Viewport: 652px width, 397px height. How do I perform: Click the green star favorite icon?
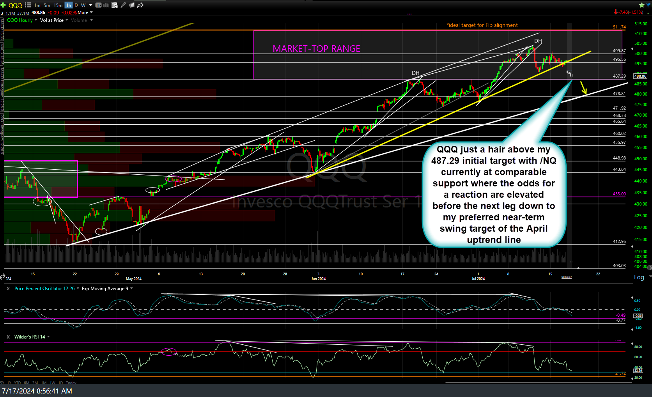(x=641, y=5)
